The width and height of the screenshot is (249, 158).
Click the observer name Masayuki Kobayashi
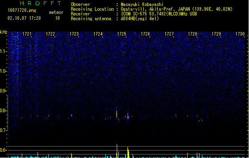click(x=142, y=4)
